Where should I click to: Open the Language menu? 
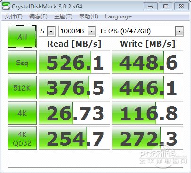(118, 16)
